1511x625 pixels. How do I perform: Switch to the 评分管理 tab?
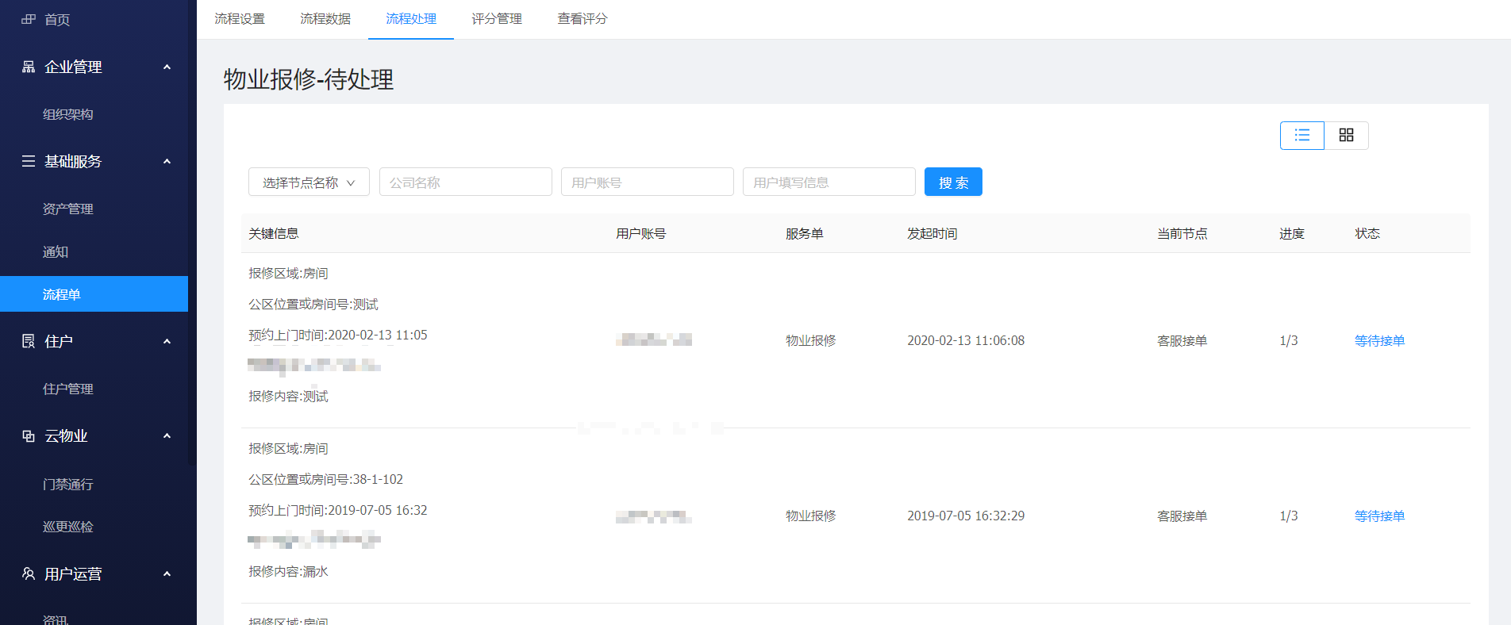click(x=497, y=19)
